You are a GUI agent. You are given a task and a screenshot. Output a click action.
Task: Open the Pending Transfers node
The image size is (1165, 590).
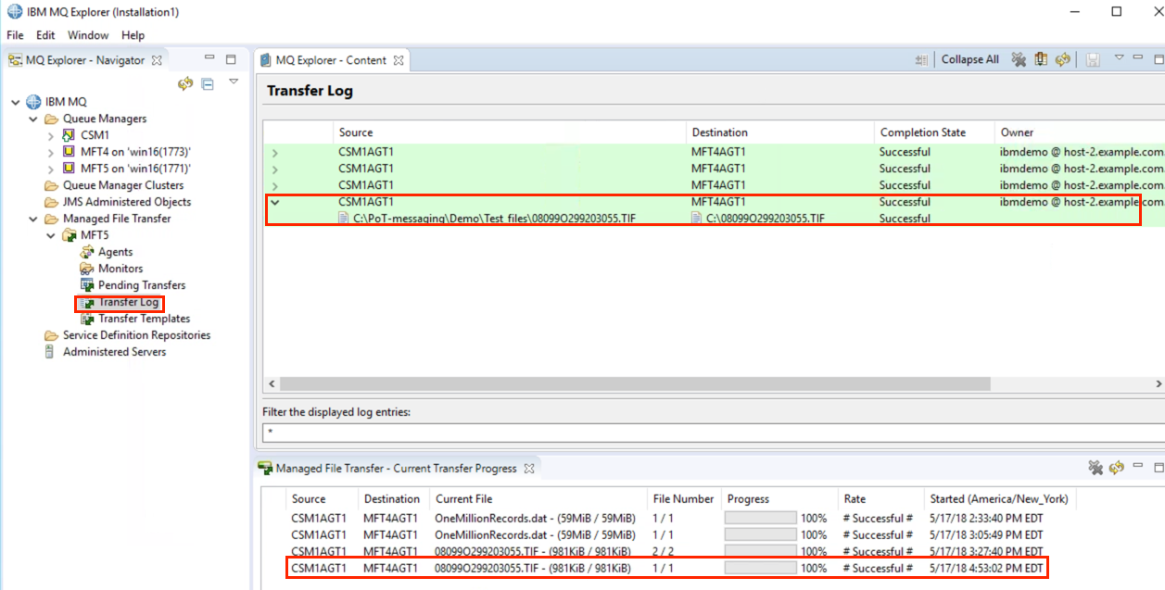142,285
